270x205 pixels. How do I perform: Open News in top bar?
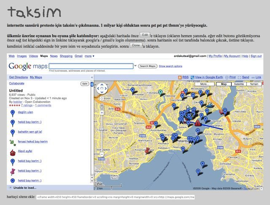(x=54, y=56)
